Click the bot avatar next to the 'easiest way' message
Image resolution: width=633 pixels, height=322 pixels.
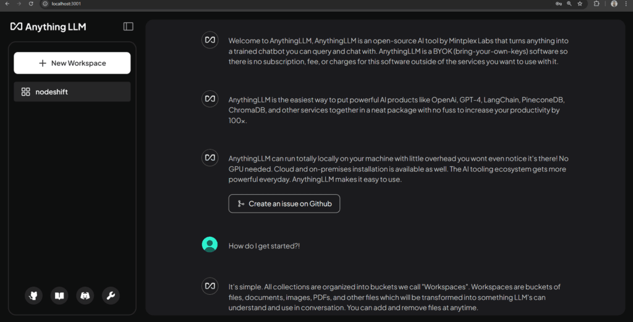point(210,99)
